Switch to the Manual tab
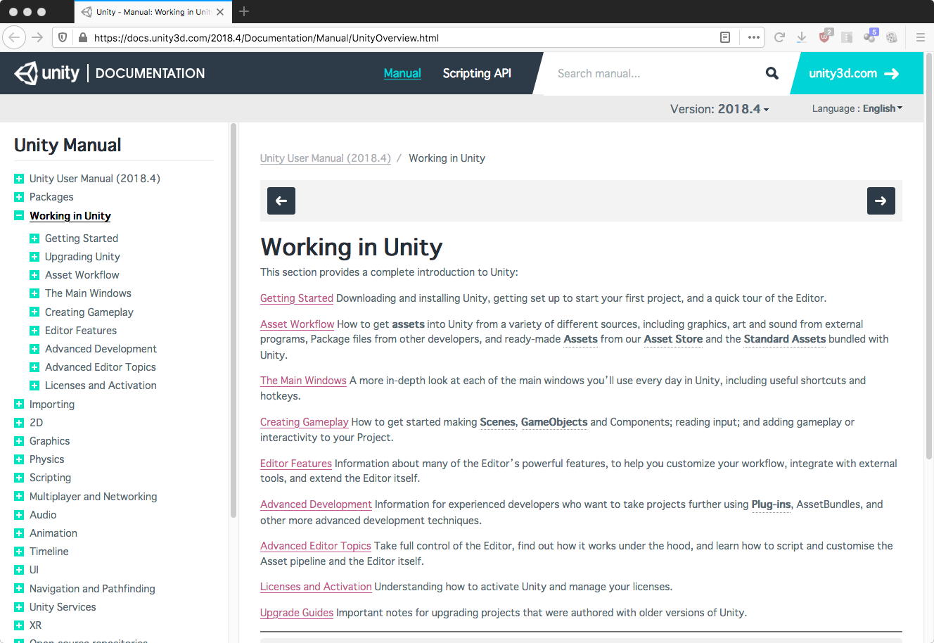The width and height of the screenshot is (934, 643). coord(402,73)
